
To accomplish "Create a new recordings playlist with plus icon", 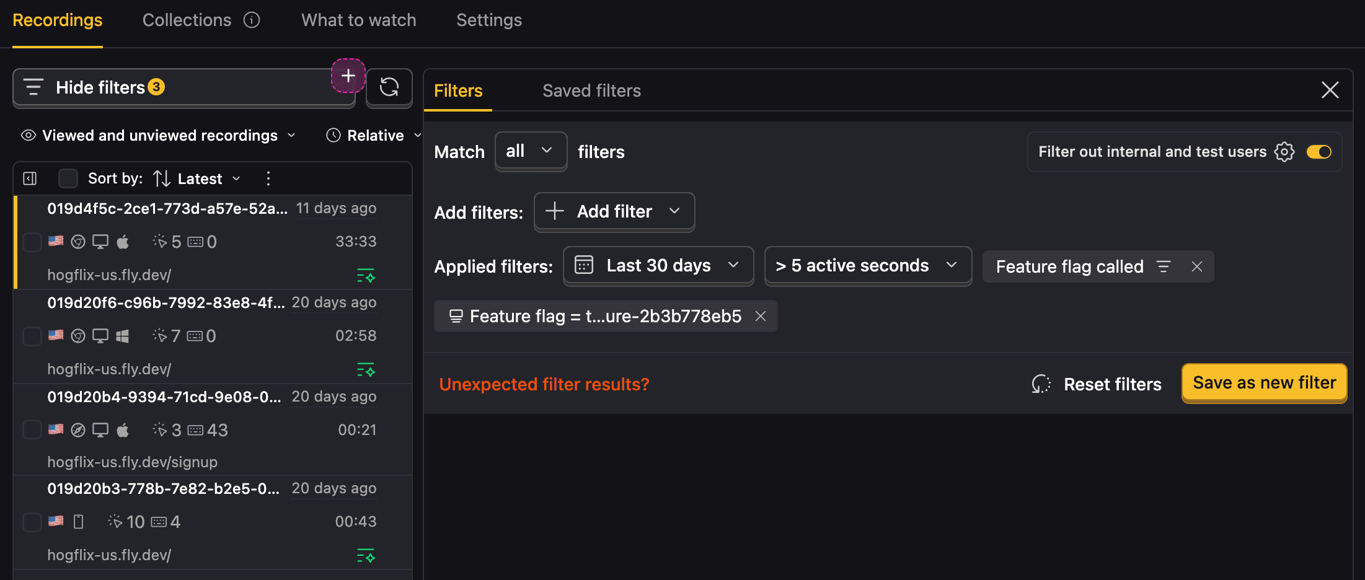I will click(x=348, y=76).
